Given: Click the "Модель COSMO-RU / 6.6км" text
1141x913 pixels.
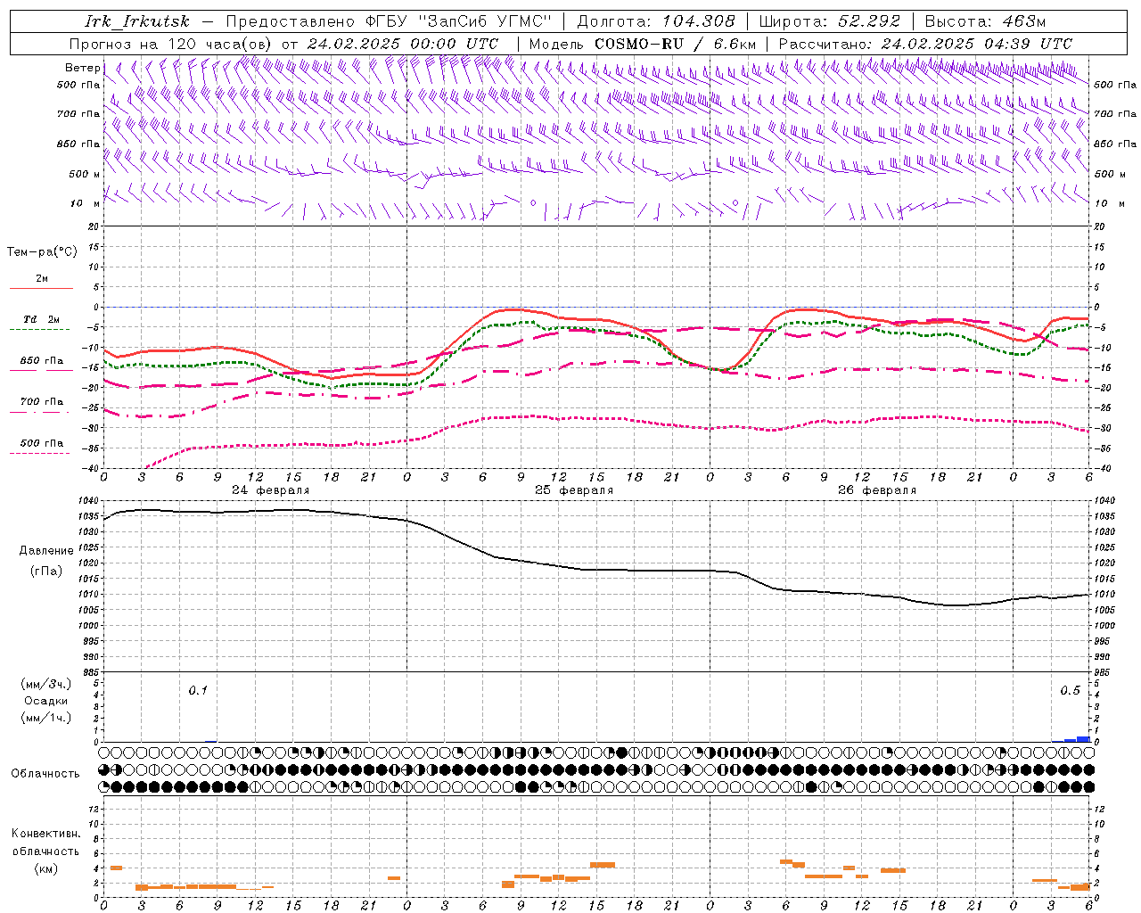Looking at the screenshot, I should pyautogui.click(x=642, y=44).
